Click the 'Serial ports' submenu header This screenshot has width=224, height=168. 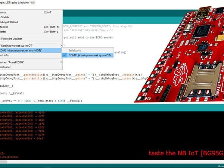click(75, 50)
